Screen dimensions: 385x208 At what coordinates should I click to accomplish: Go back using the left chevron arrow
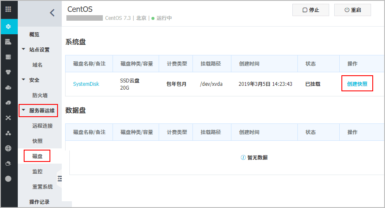[x=52, y=13]
